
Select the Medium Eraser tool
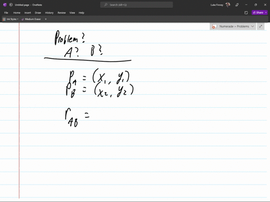tap(31, 19)
